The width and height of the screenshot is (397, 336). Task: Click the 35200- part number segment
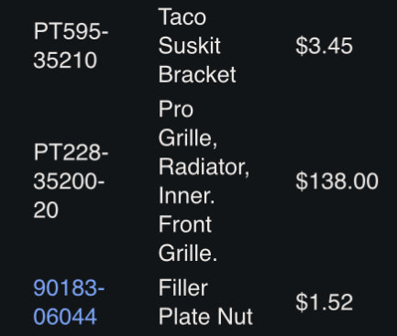[x=69, y=181]
